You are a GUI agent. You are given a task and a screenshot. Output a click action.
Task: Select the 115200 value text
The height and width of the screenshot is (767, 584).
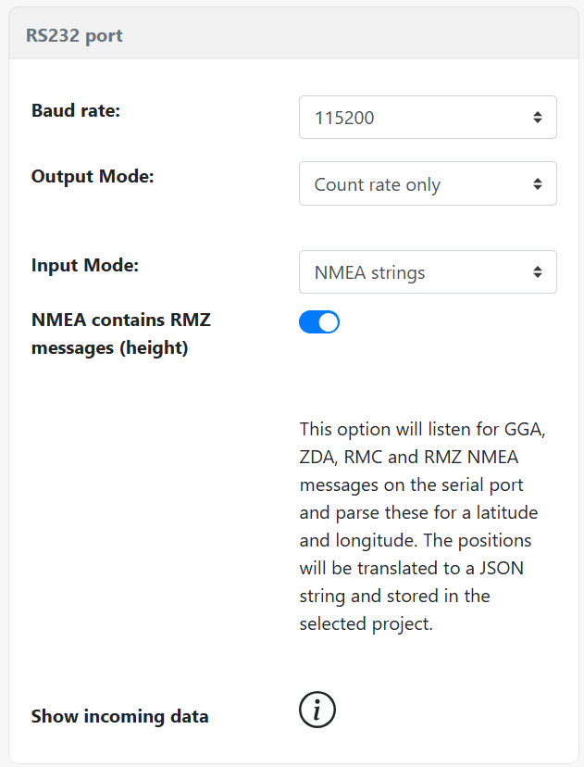pyautogui.click(x=344, y=118)
